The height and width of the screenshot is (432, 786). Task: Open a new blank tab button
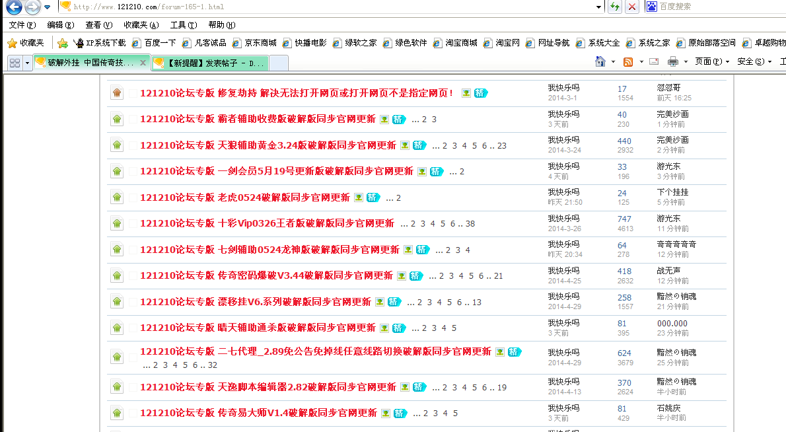tap(279, 63)
